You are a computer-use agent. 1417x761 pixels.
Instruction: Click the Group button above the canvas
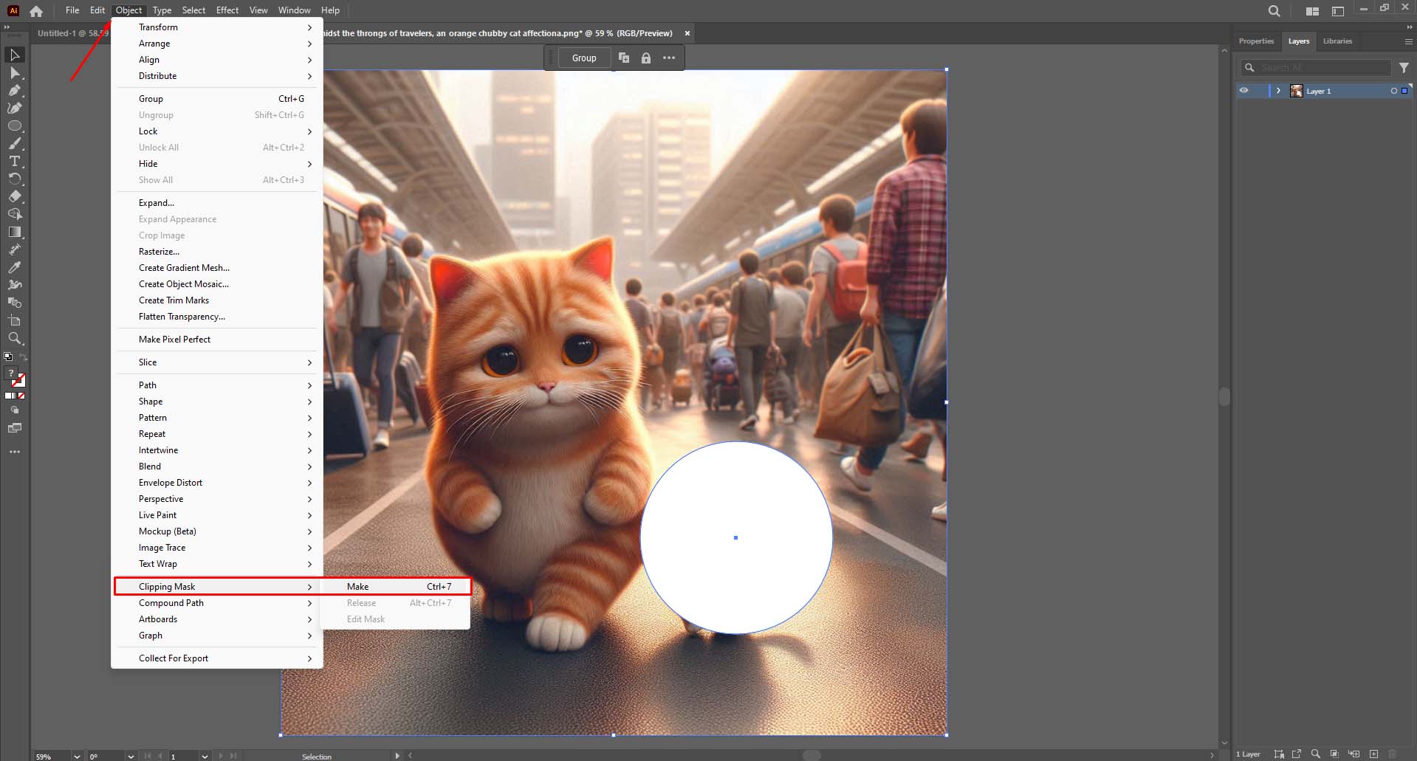pyautogui.click(x=584, y=58)
